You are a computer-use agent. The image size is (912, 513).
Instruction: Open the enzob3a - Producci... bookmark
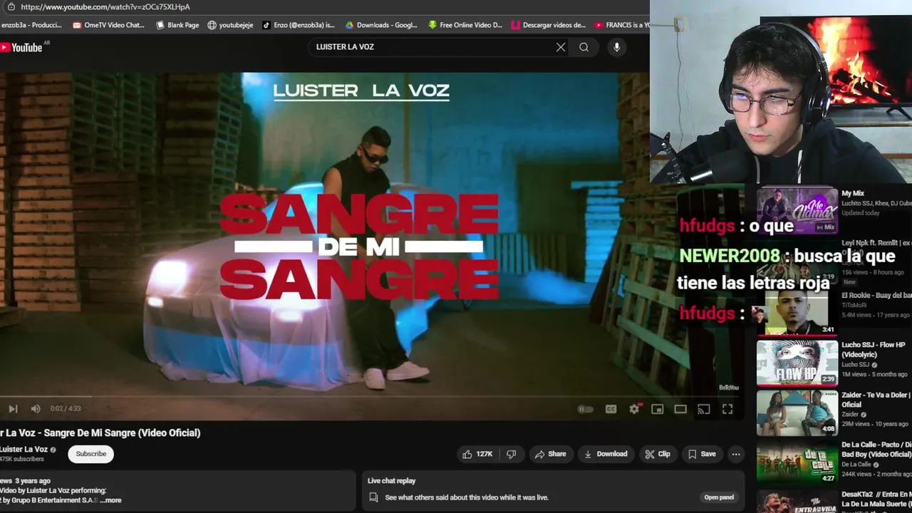click(x=31, y=25)
